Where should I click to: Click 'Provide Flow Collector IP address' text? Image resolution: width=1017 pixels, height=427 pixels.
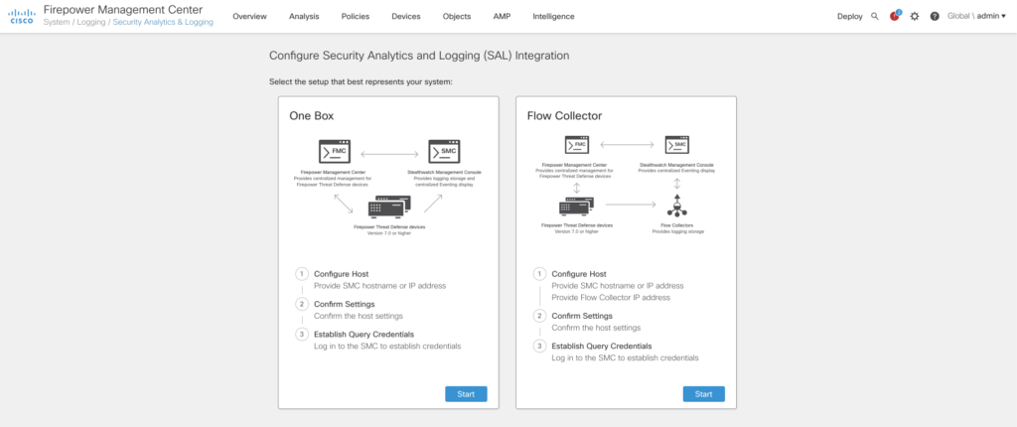[611, 297]
